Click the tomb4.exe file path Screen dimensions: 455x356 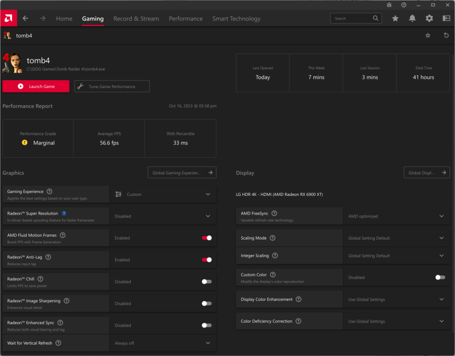pyautogui.click(x=66, y=69)
